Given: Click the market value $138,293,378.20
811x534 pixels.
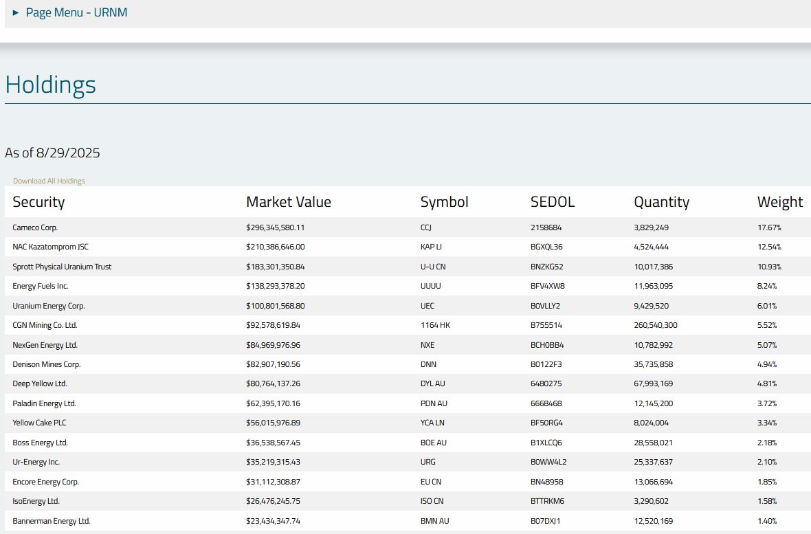Looking at the screenshot, I should pyautogui.click(x=275, y=286).
